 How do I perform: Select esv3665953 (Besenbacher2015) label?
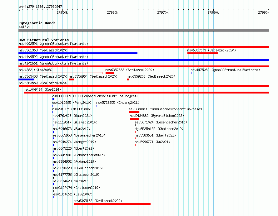[79, 135]
